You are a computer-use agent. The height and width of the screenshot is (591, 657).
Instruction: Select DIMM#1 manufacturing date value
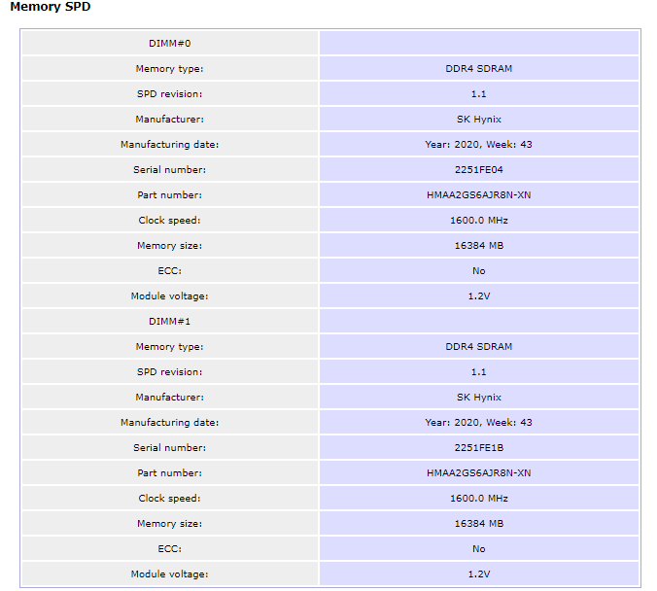point(479,423)
